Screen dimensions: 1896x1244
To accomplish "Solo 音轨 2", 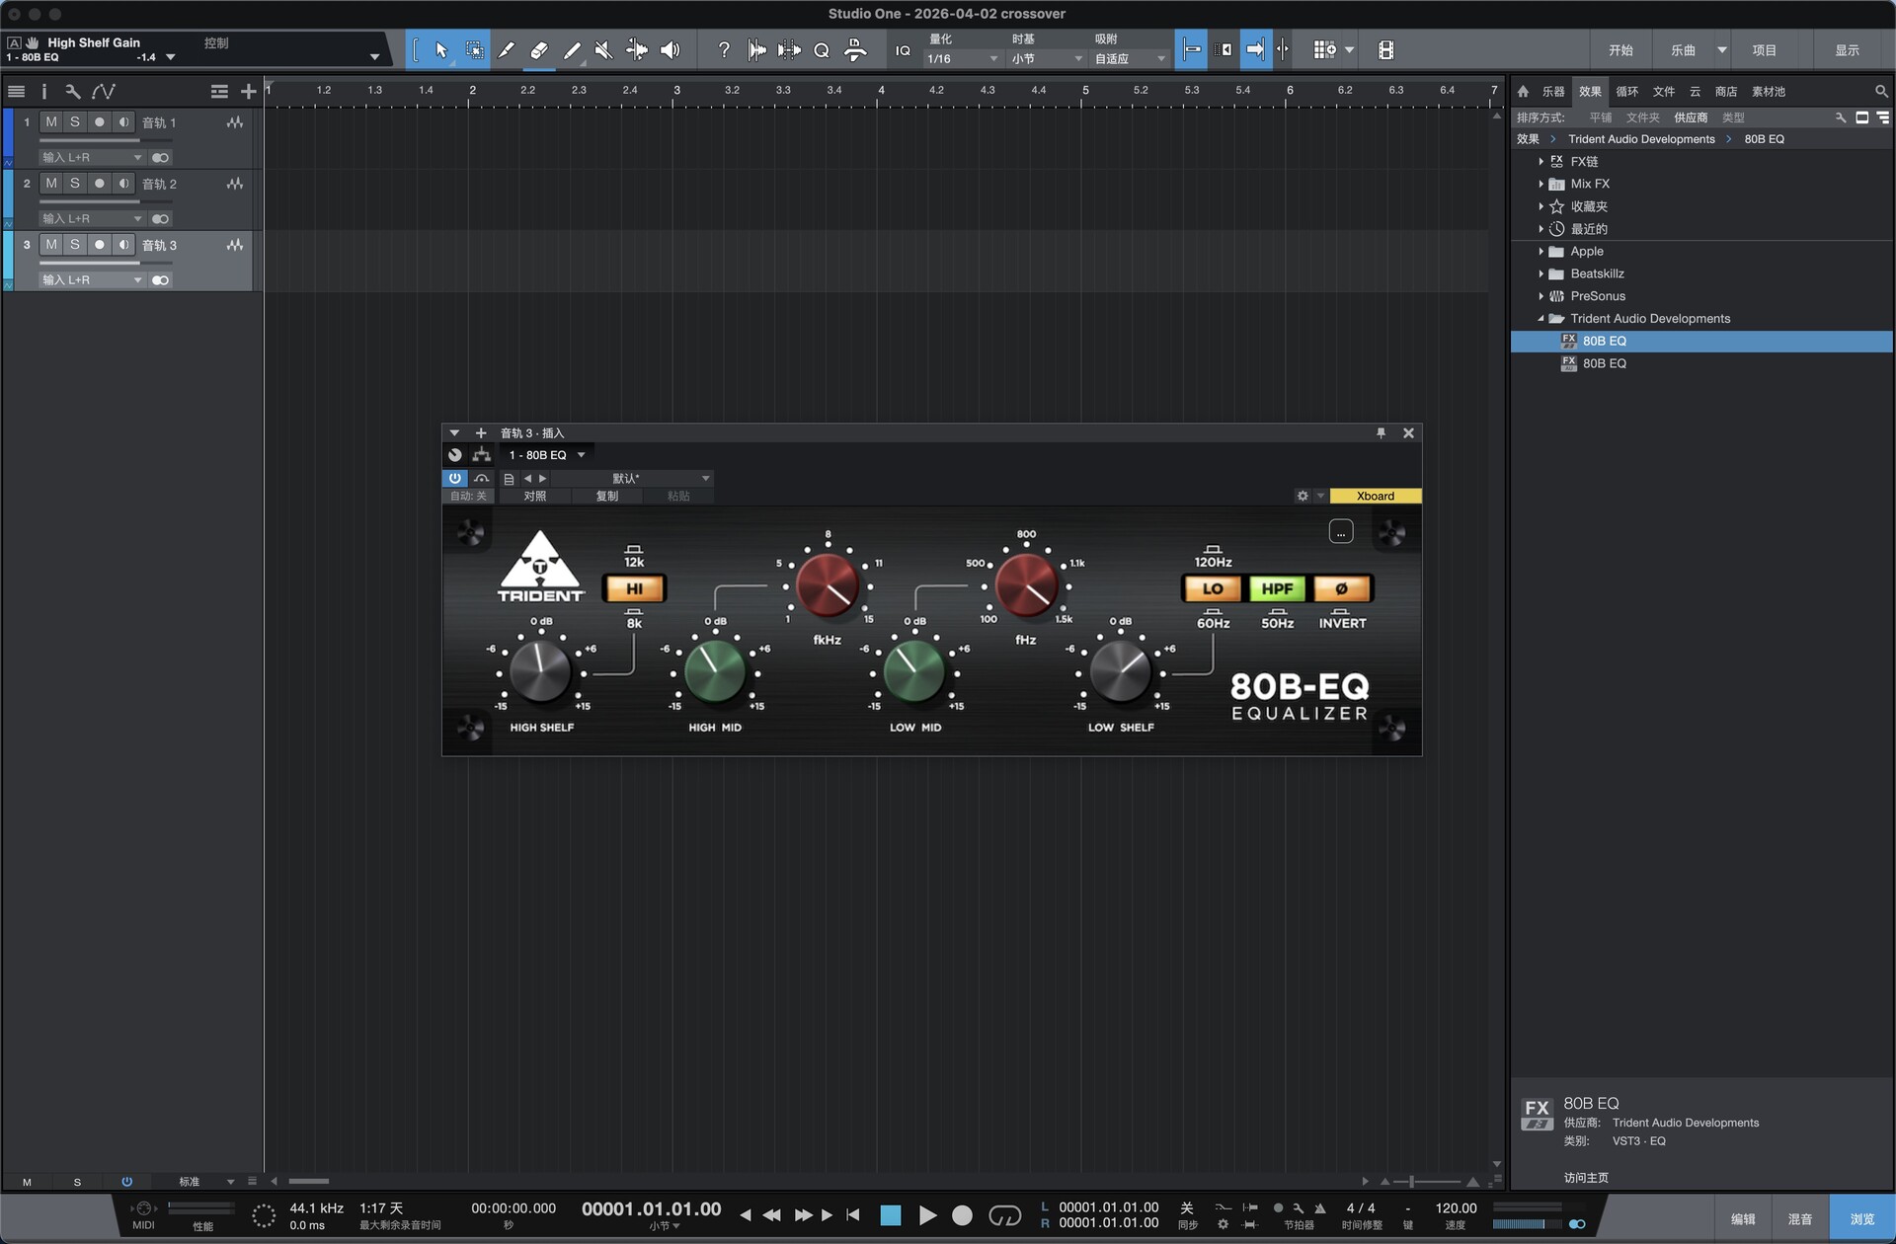I will click(75, 184).
